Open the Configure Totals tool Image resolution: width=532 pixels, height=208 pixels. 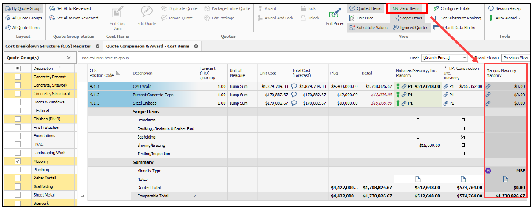click(453, 8)
